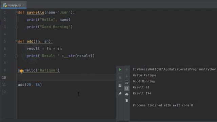Screen dimensions: 217x122
Task: Collapse the sayHello function fold marker
Action: click(x=16, y=13)
